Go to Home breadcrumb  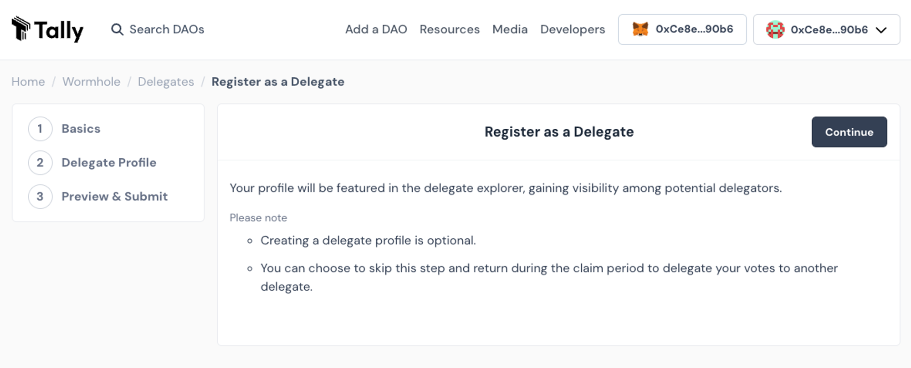(28, 82)
